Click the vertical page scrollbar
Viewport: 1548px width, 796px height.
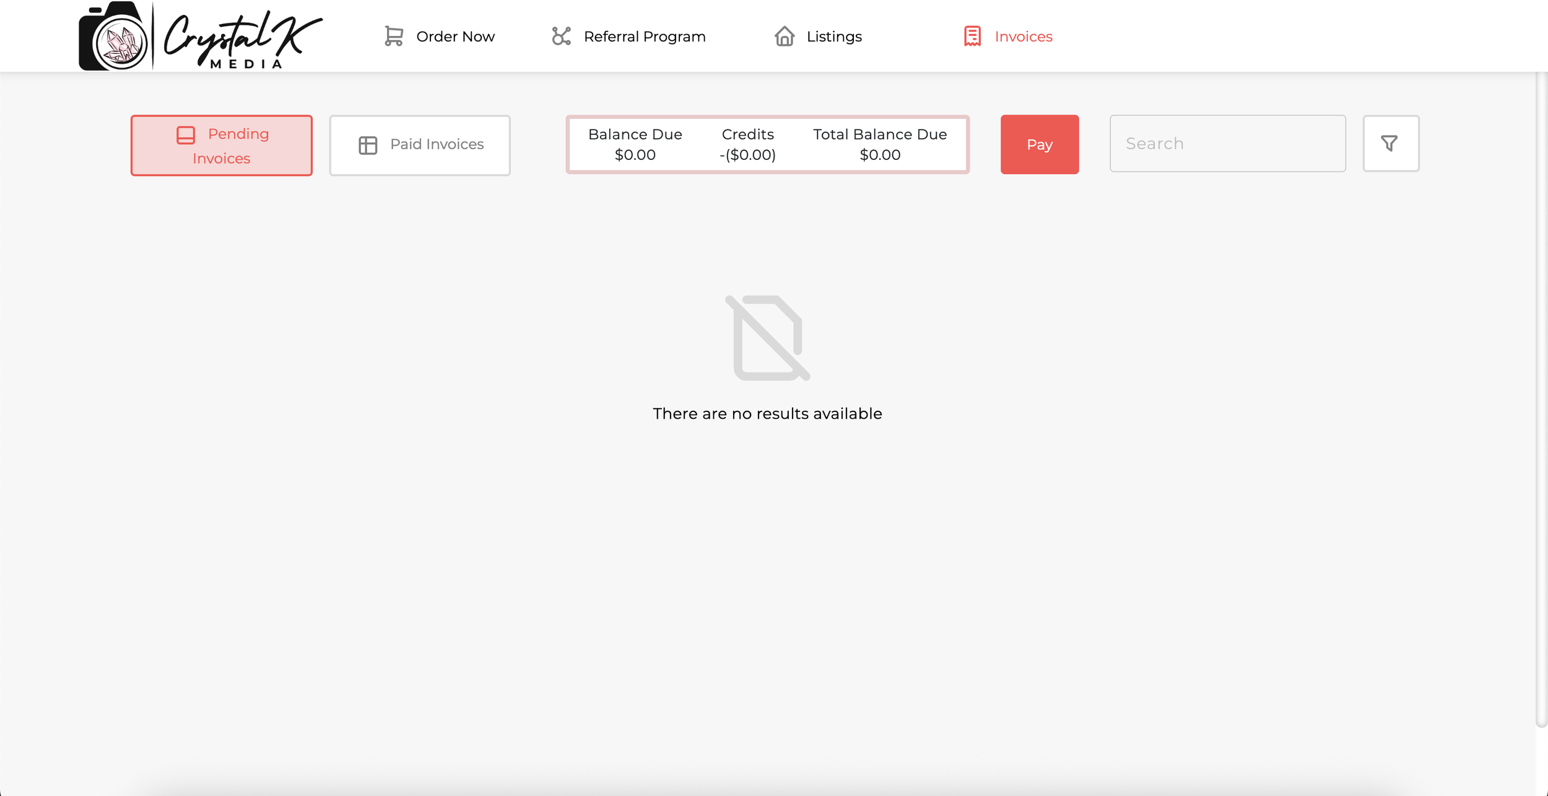pyautogui.click(x=1541, y=396)
